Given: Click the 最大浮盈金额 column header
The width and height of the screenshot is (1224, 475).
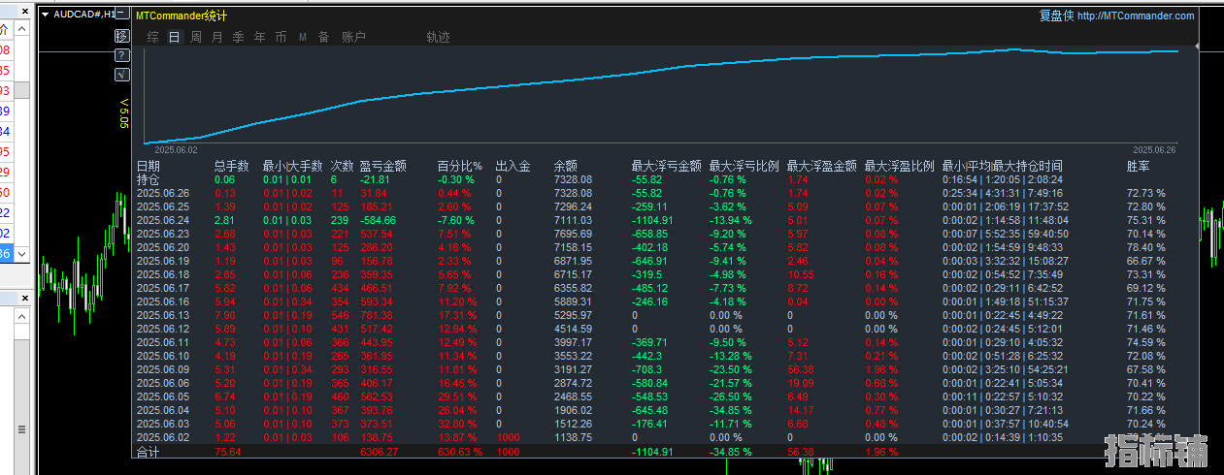Looking at the screenshot, I should click(821, 166).
